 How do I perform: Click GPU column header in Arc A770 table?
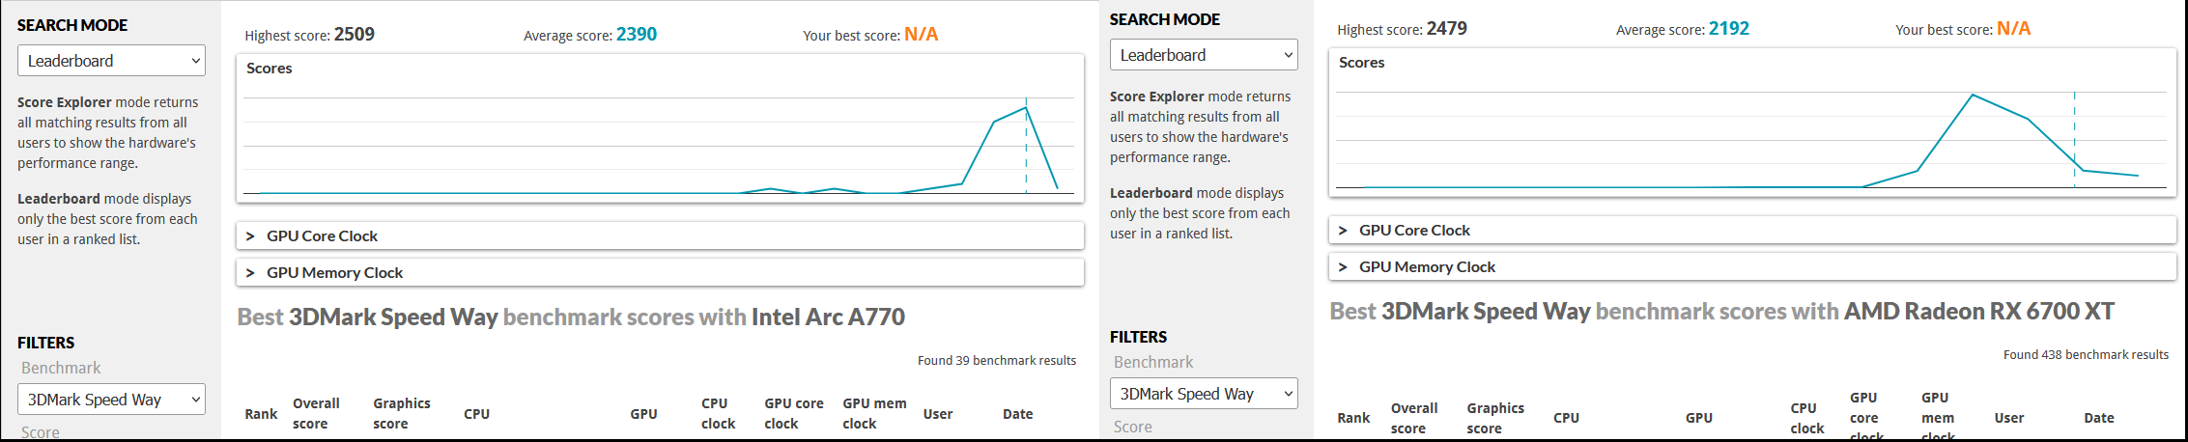(x=643, y=414)
